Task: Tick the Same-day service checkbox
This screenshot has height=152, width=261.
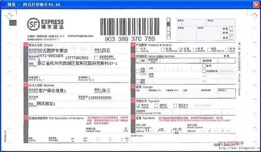Action: pos(138,50)
